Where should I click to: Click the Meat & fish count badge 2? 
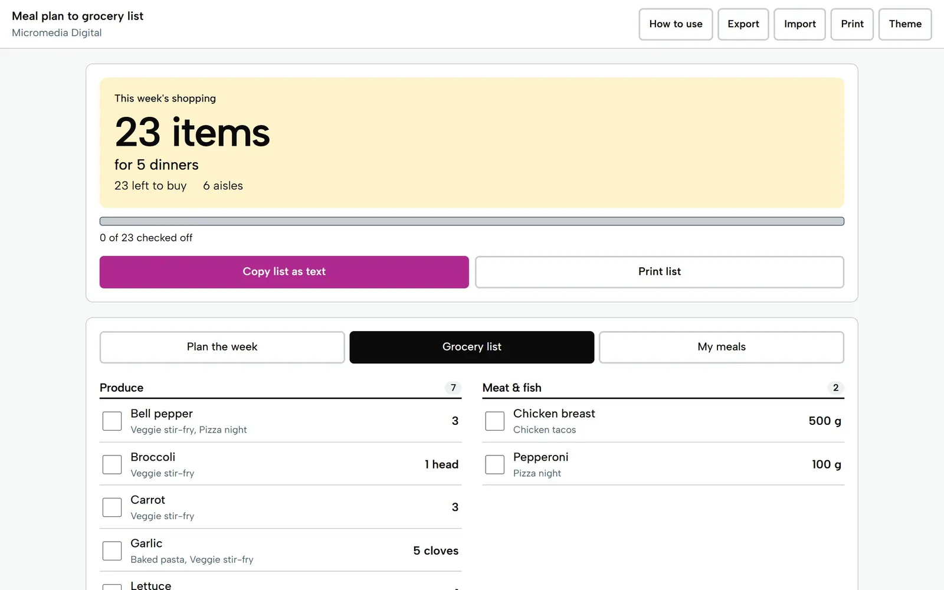coord(835,388)
